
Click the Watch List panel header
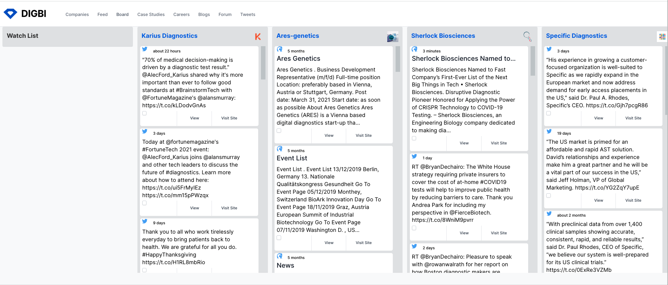pos(67,37)
